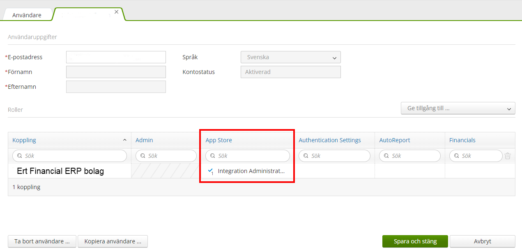Screen dimensions: 522x252
Task: Click the Financials cell for Ert Financial ERP bolag
Action: pyautogui.click(x=480, y=171)
